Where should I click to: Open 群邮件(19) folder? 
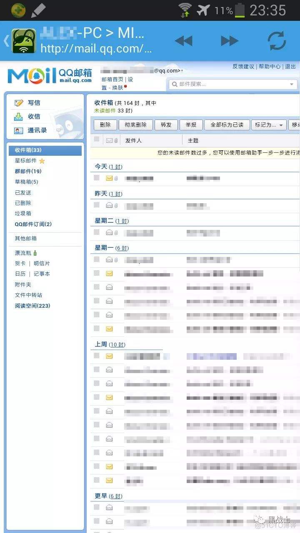(28, 171)
